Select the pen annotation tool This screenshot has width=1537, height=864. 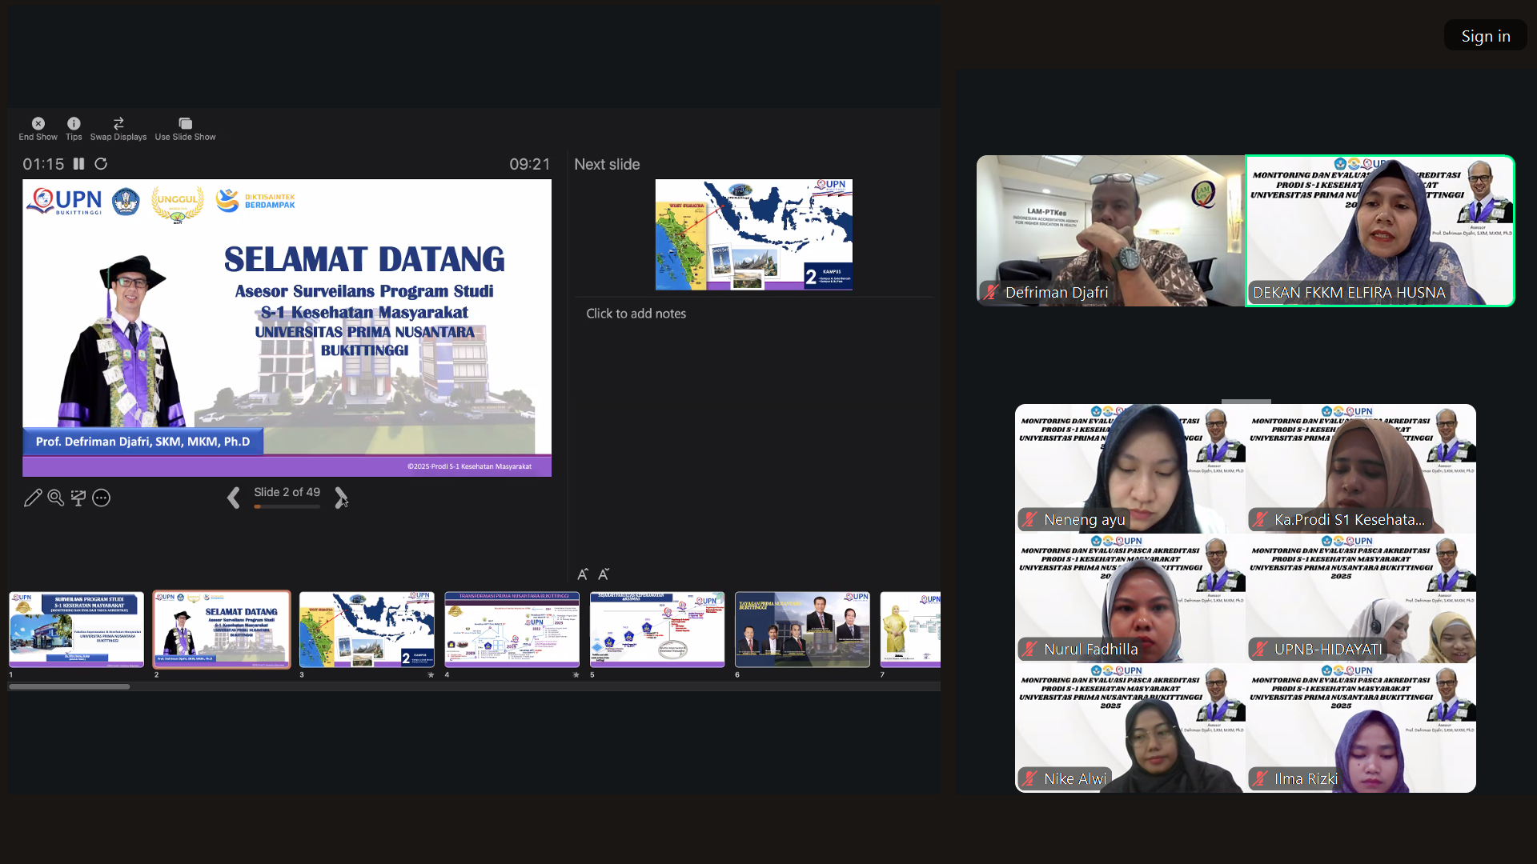tap(33, 498)
